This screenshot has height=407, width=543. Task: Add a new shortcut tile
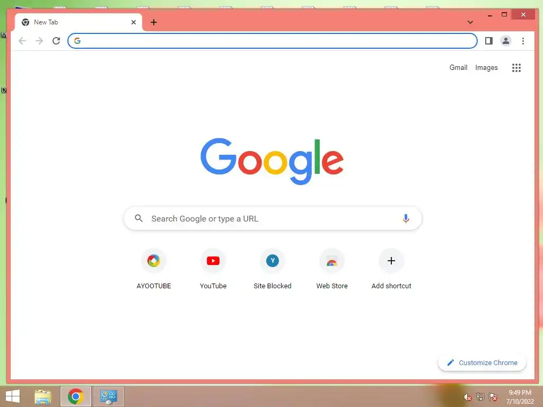point(391,269)
